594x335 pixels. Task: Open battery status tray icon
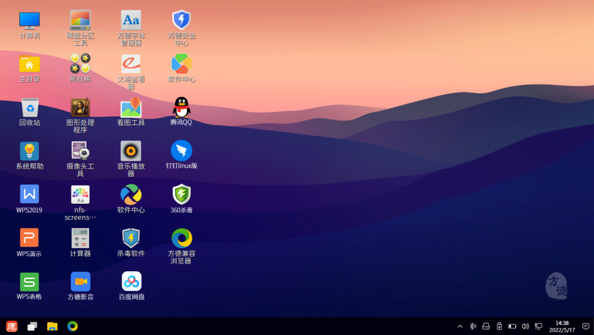(x=512, y=326)
